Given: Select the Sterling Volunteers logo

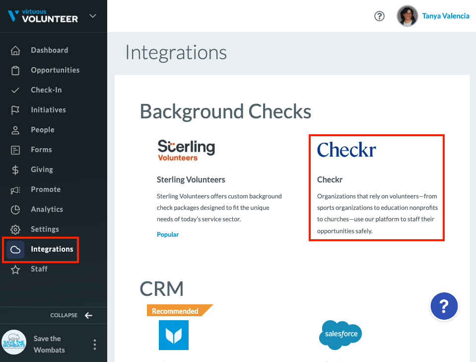Looking at the screenshot, I should [186, 150].
